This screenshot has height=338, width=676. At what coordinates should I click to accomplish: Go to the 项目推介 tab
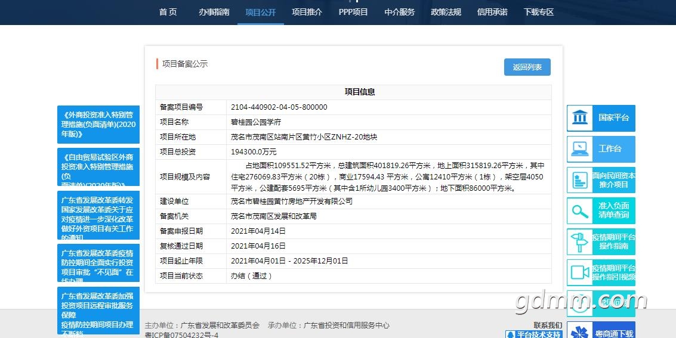click(307, 12)
